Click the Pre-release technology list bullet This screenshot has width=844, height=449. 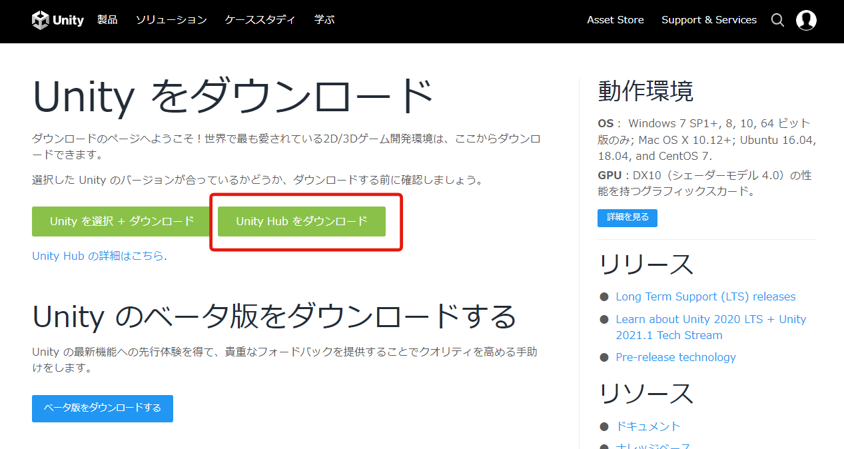pos(605,357)
